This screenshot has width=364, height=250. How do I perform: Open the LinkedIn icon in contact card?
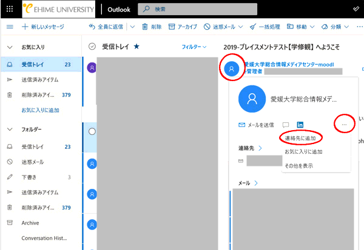click(x=300, y=125)
